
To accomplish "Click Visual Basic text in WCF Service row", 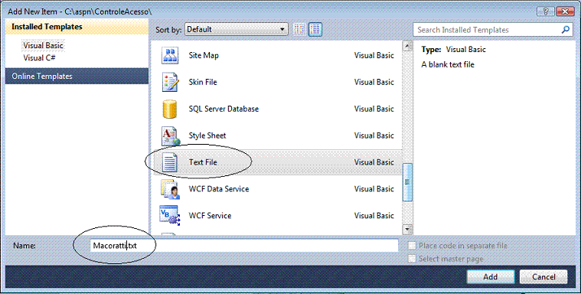I will click(x=374, y=216).
